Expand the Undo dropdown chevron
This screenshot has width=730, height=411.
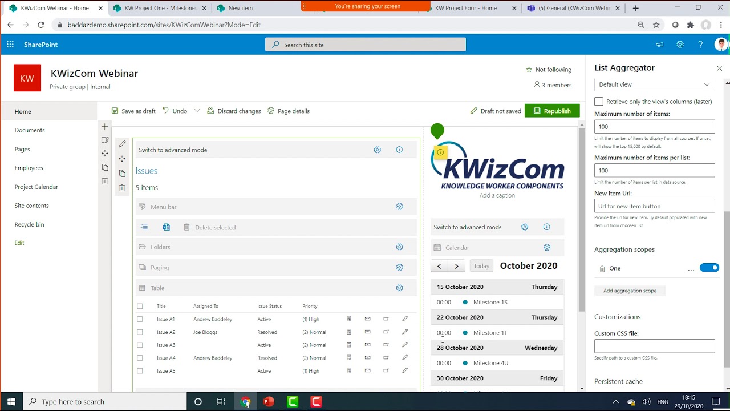point(197,111)
